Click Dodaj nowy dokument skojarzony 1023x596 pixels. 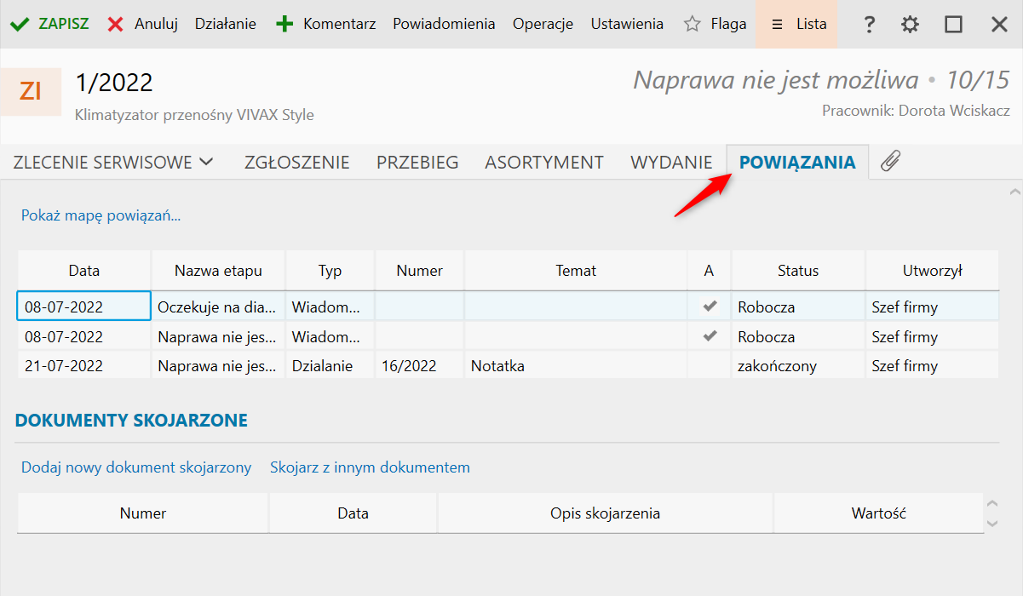pyautogui.click(x=136, y=467)
